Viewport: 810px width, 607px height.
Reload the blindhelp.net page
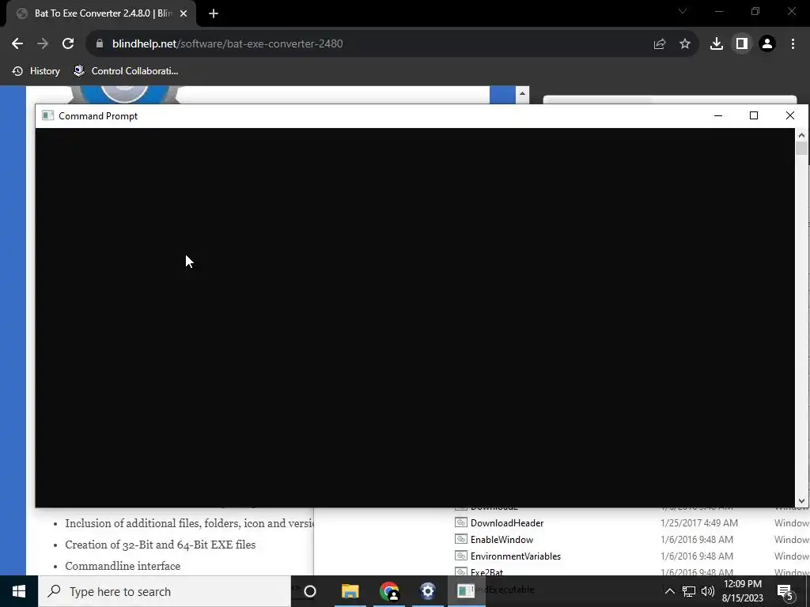tap(68, 44)
